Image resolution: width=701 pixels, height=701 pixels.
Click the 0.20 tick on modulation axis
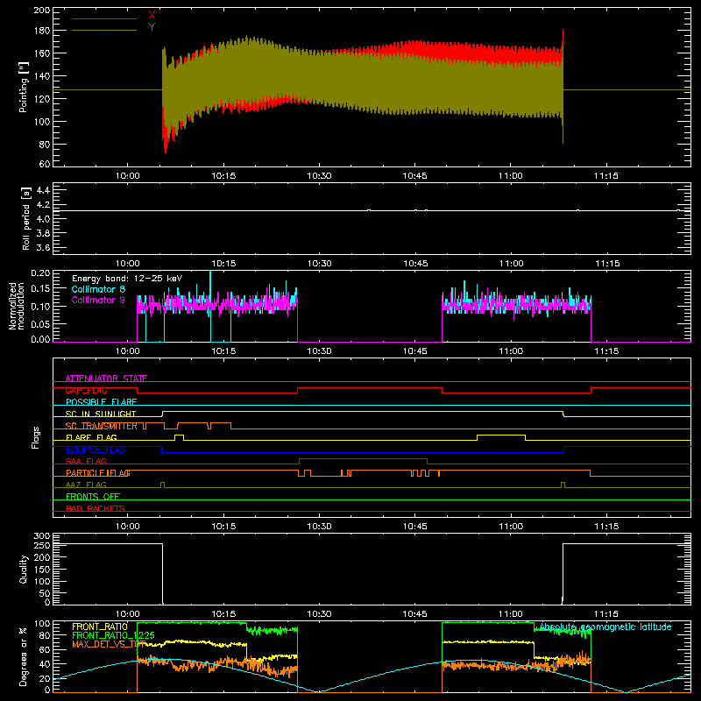[40, 273]
